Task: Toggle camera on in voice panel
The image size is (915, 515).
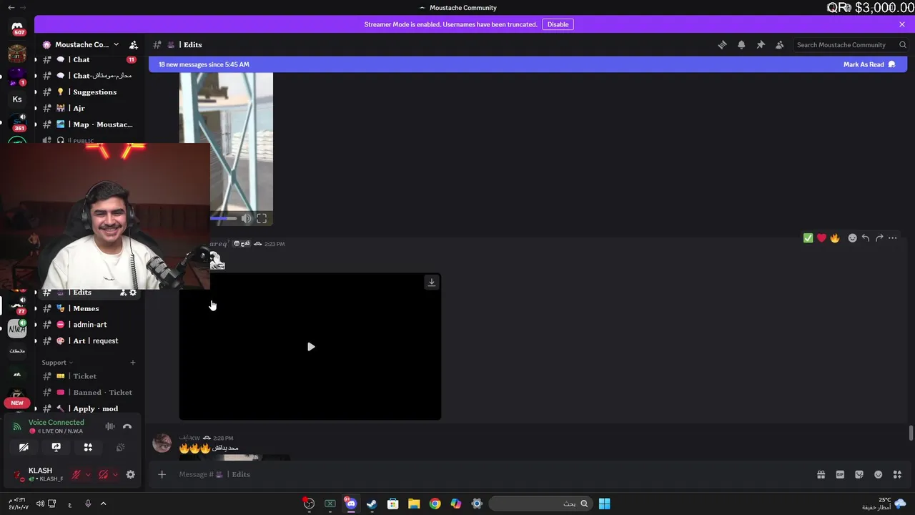Action: point(24,447)
